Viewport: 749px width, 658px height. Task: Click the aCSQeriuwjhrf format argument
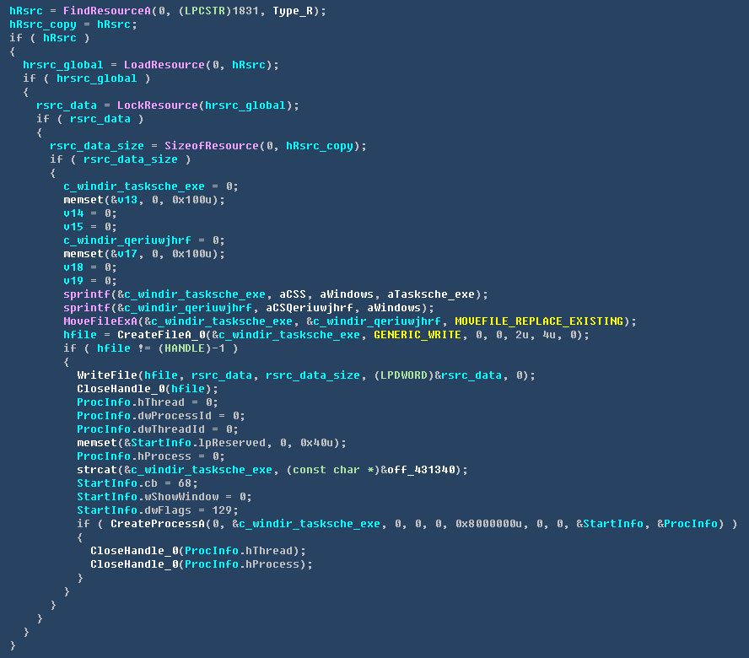click(309, 308)
